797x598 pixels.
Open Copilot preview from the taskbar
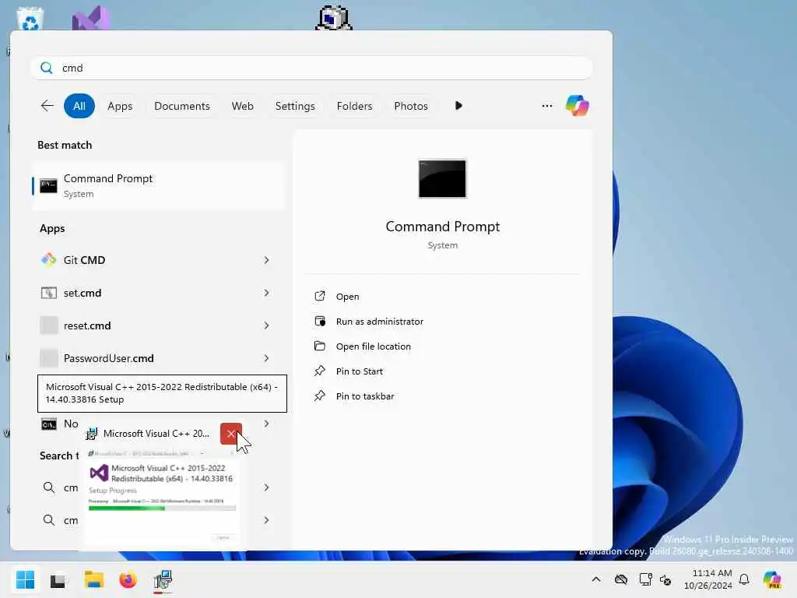[772, 579]
